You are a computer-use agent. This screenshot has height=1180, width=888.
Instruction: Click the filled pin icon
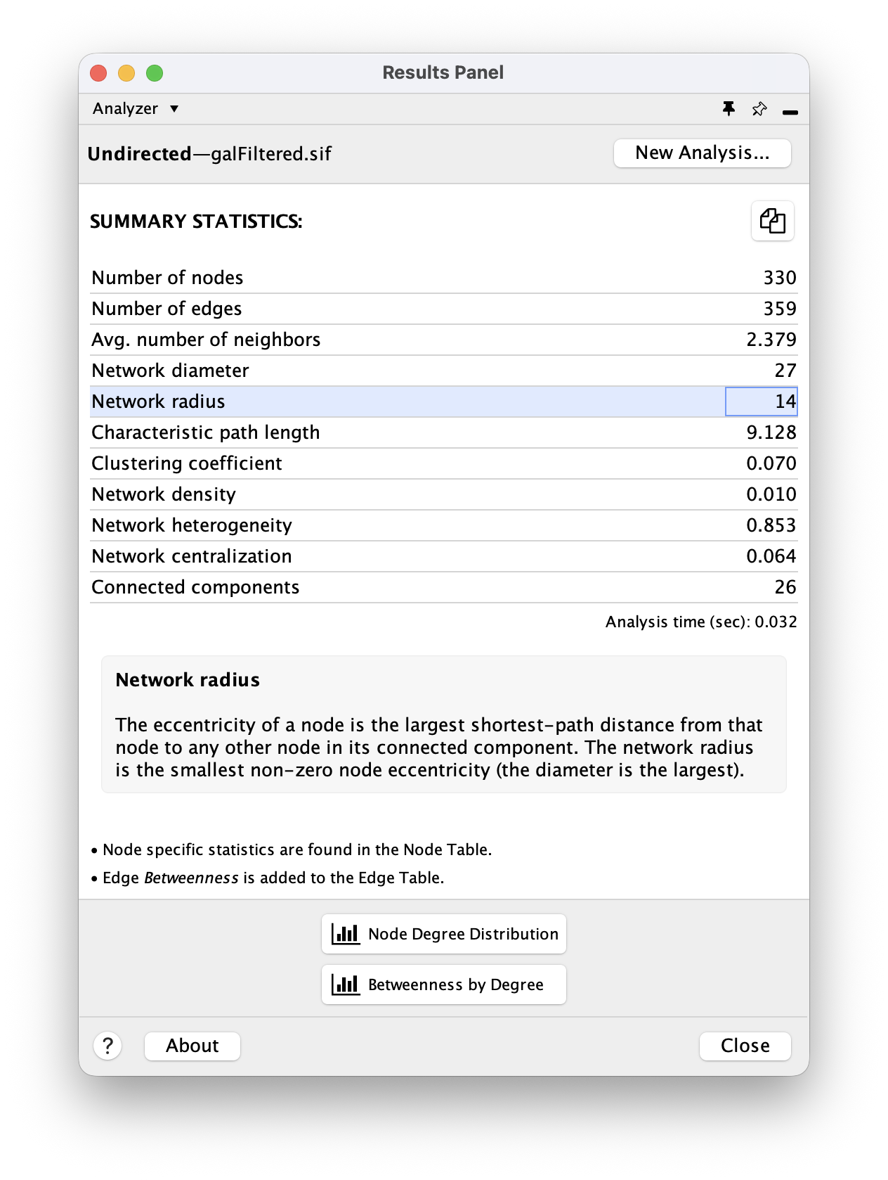click(729, 109)
